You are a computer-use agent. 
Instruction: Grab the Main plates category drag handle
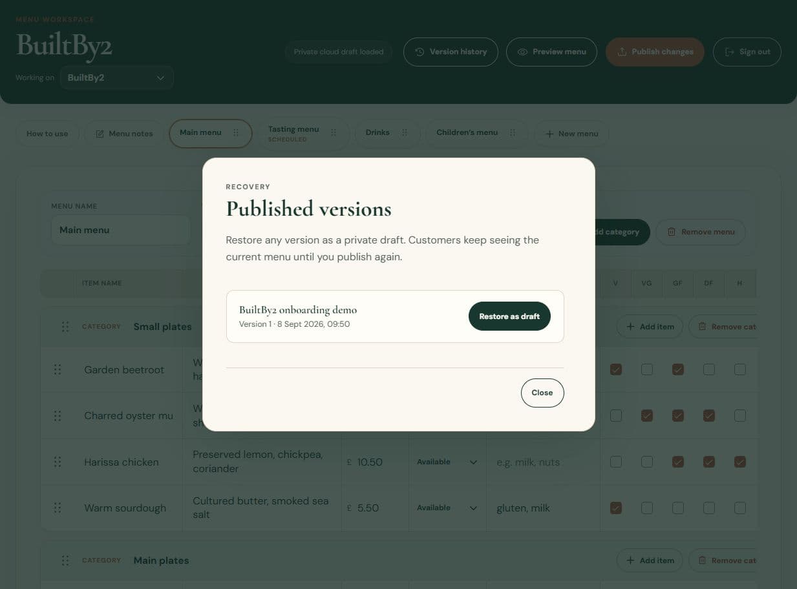(x=65, y=561)
